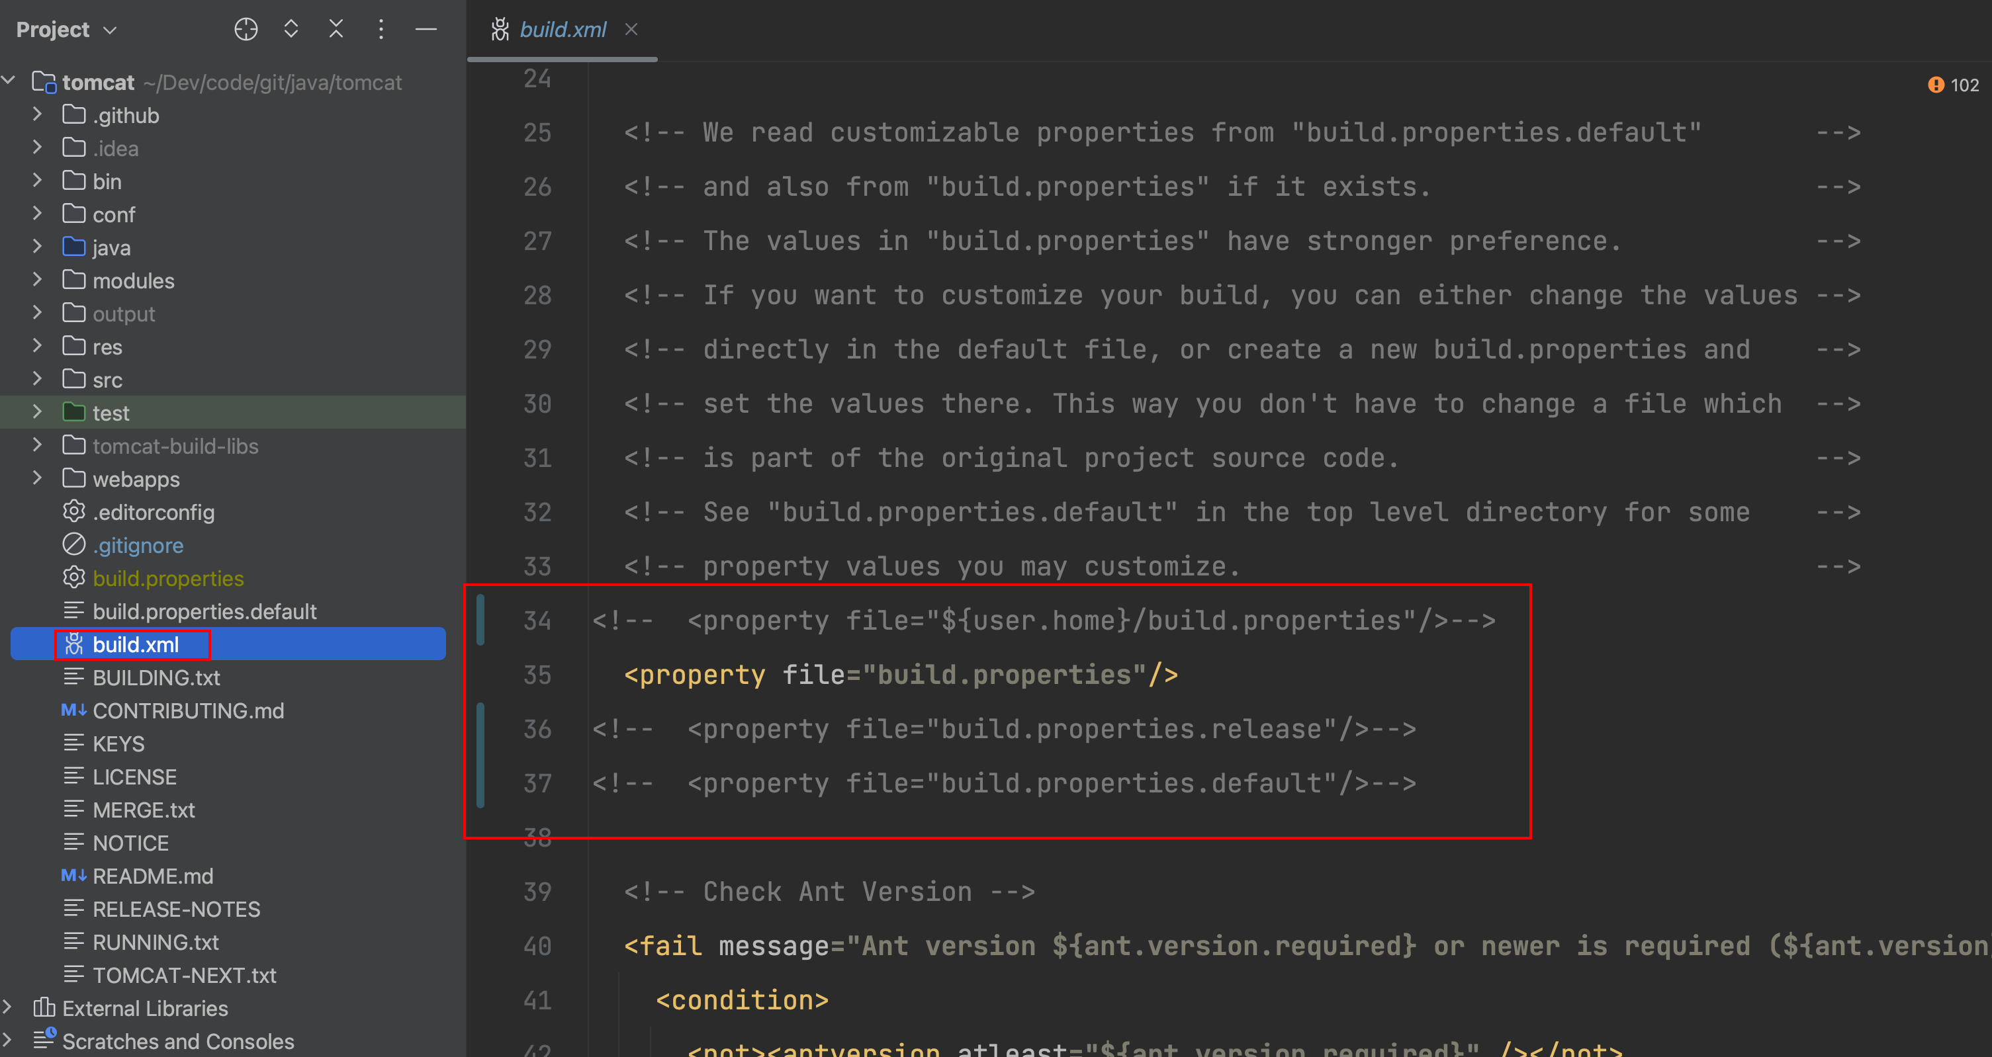The height and width of the screenshot is (1057, 1992).
Task: Click the Markdown icon next to README.md
Action: point(73,875)
